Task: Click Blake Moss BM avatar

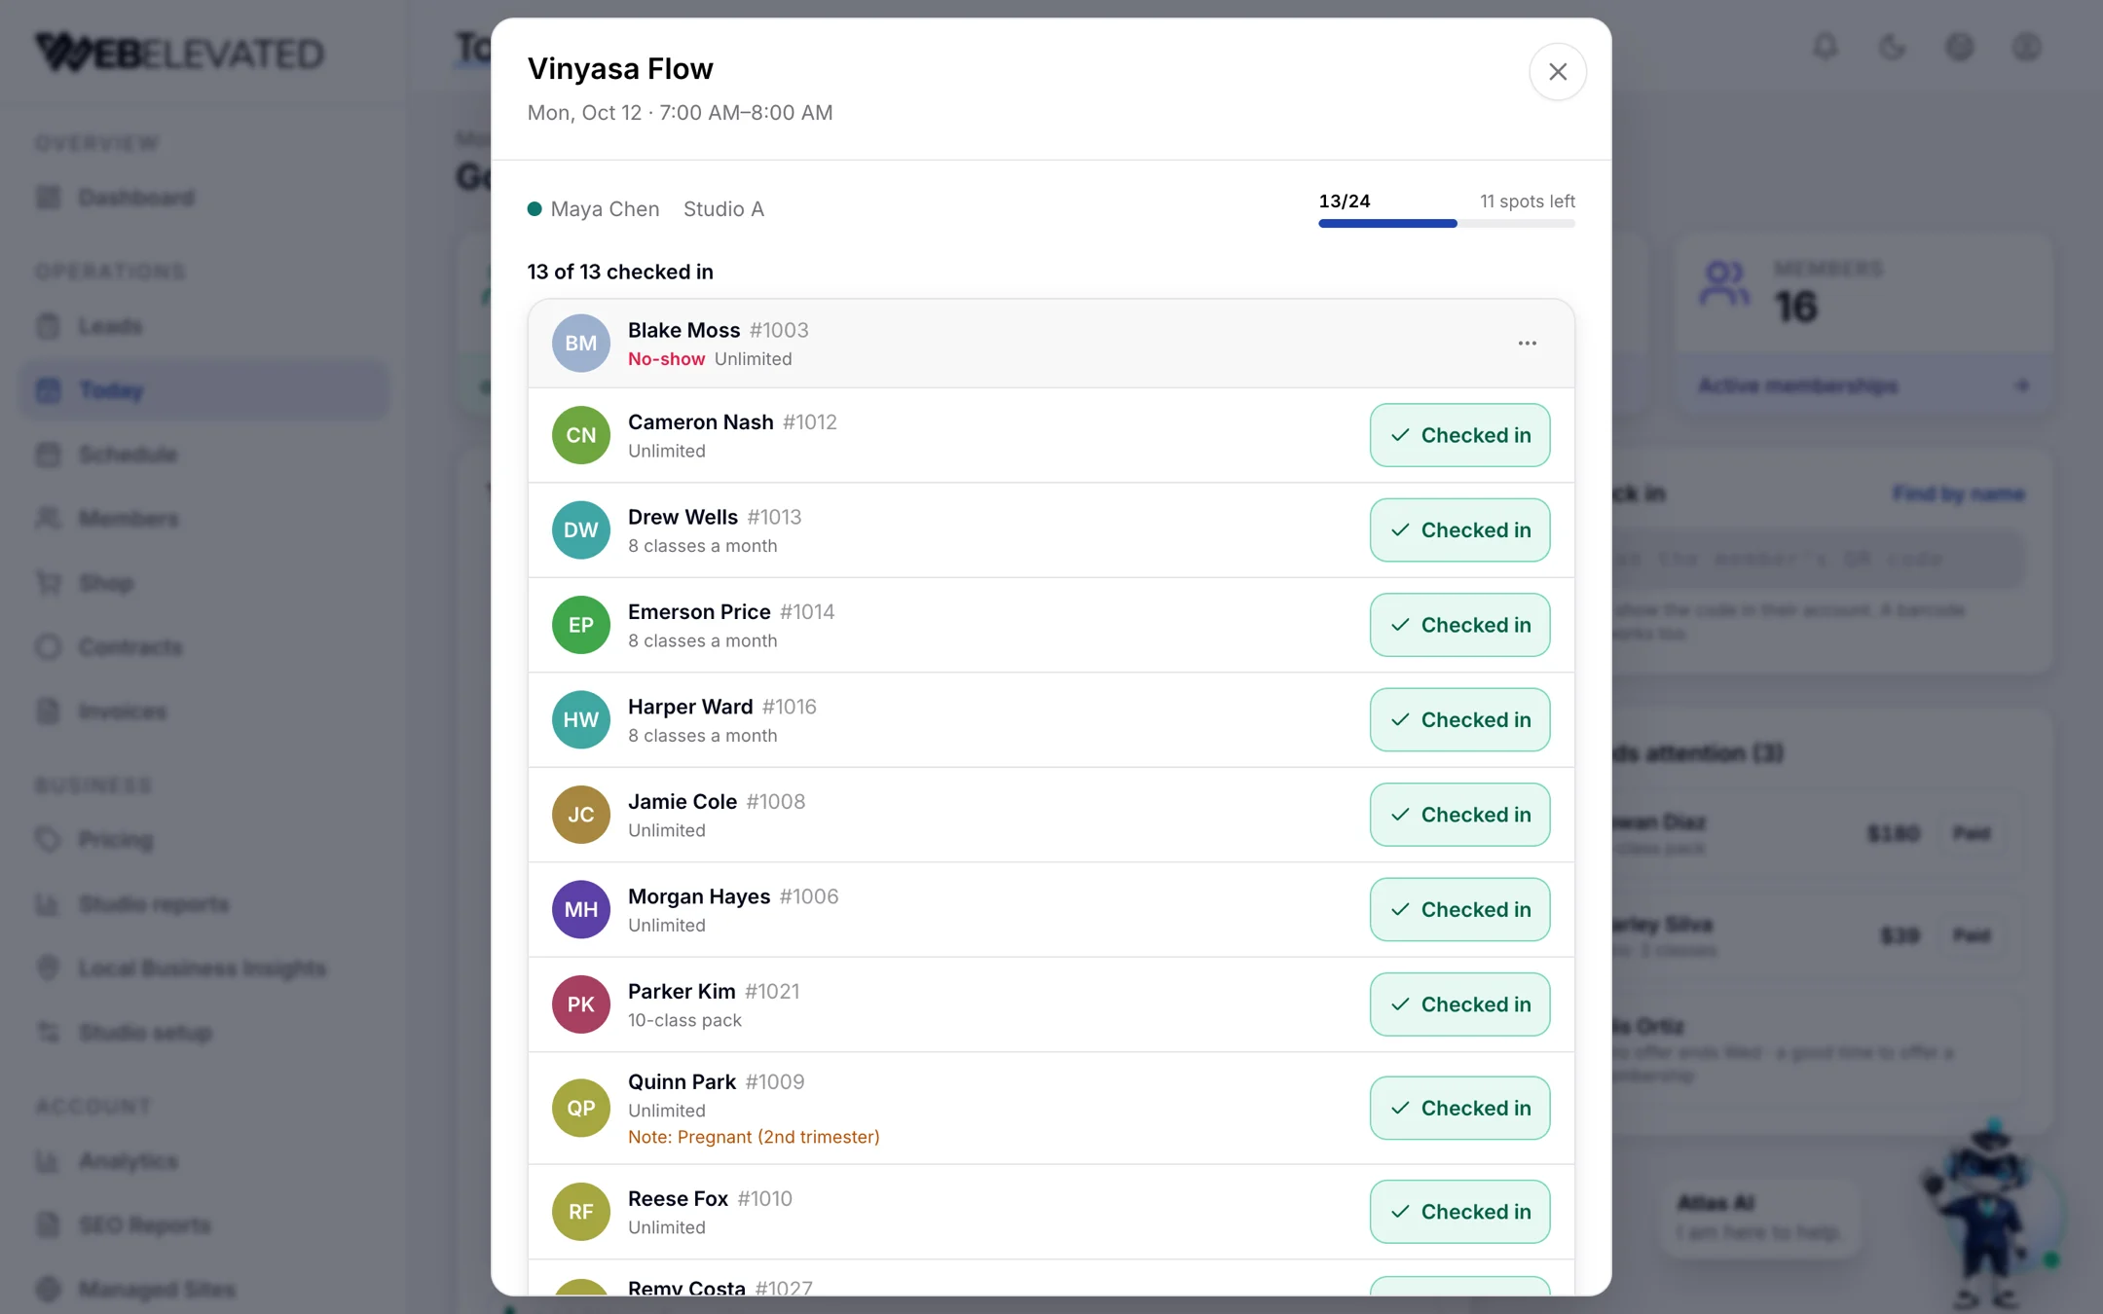Action: click(581, 343)
